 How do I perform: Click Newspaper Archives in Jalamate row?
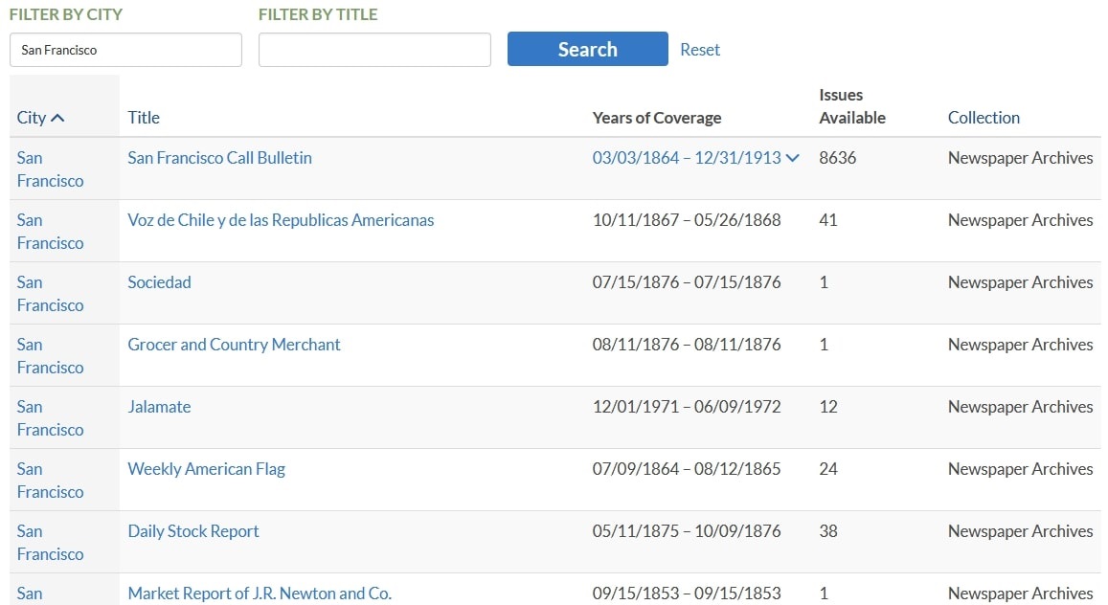(x=1021, y=407)
